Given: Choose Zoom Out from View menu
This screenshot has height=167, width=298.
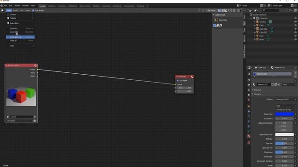Looking at the screenshot, I should (20, 32).
